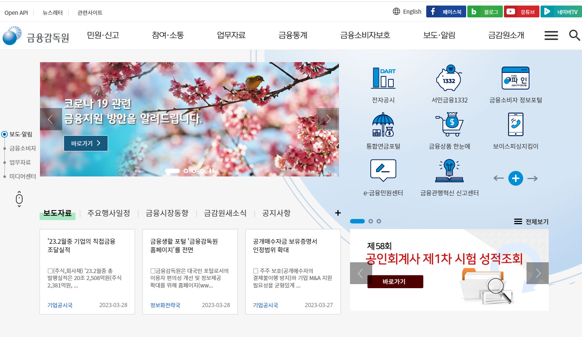Click the scroll-down mouse indicator icon
Image resolution: width=582 pixels, height=337 pixels.
point(19,199)
